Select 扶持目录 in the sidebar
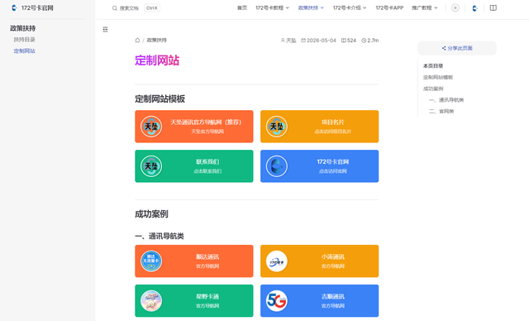Image resolution: width=529 pixels, height=321 pixels. 24,40
